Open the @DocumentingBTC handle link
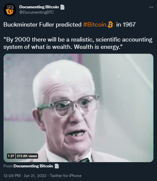The width and height of the screenshot is (157, 181). pyautogui.click(x=37, y=12)
